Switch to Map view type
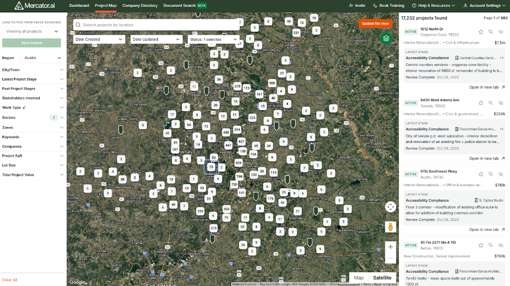510x286 pixels. pyautogui.click(x=359, y=278)
